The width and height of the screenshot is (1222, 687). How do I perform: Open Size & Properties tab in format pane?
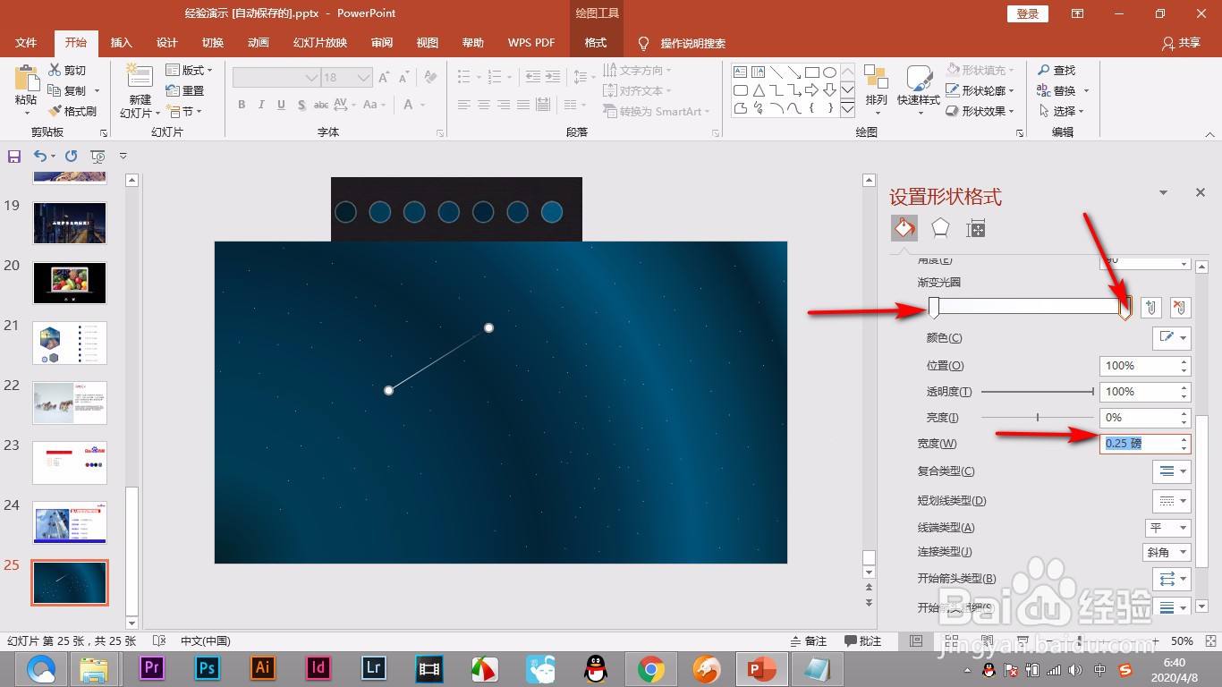click(976, 228)
